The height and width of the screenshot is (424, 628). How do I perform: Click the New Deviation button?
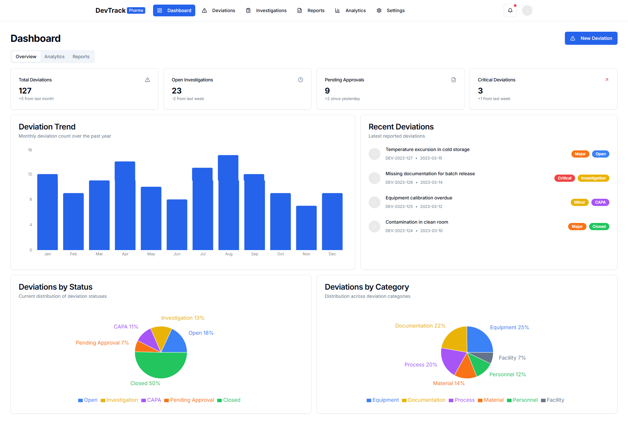coord(591,38)
